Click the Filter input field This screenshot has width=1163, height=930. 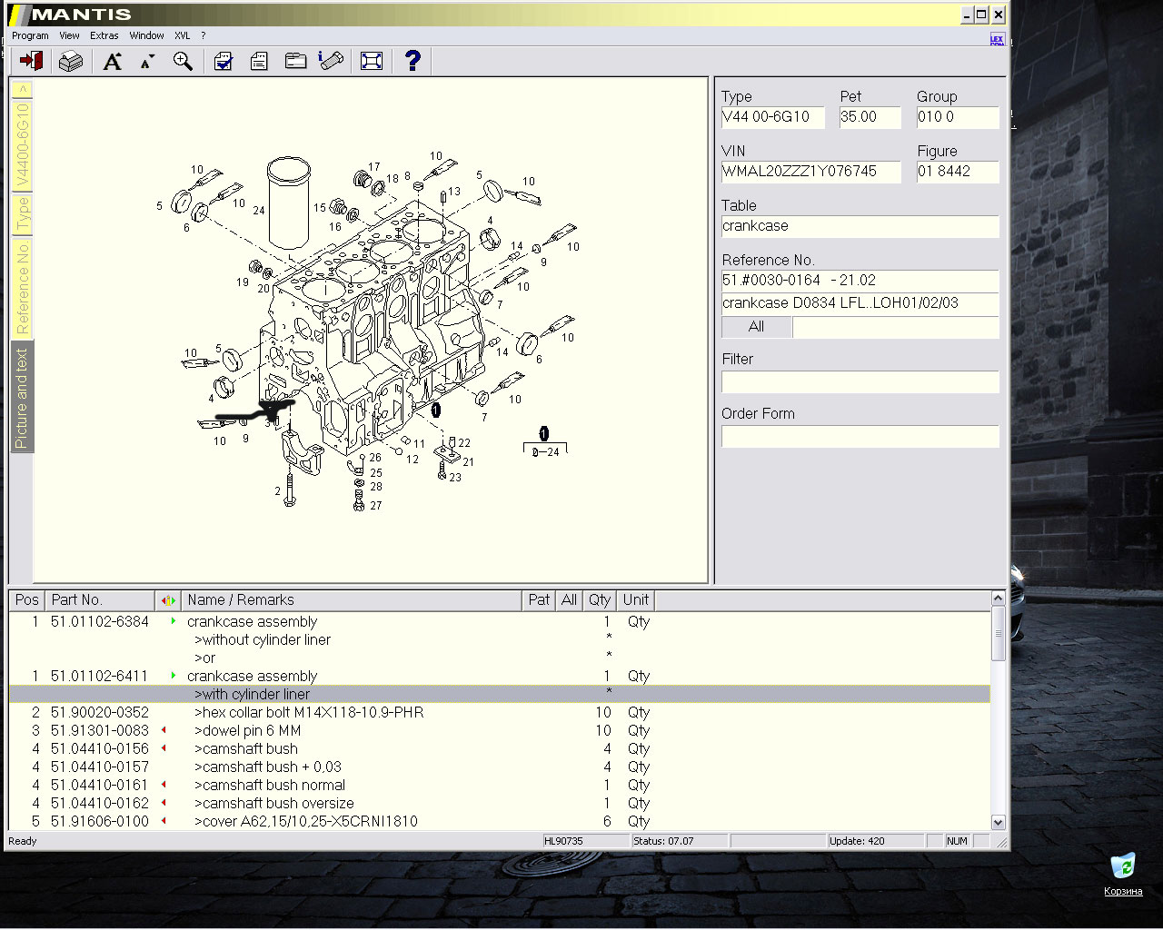click(x=860, y=381)
